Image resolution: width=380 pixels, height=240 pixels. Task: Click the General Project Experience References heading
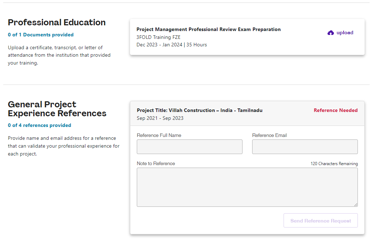coord(57,109)
